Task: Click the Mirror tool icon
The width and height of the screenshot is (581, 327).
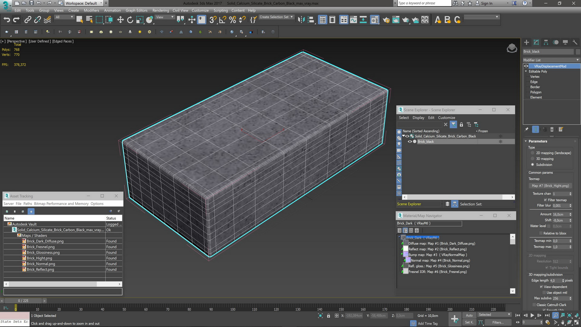Action: (301, 20)
